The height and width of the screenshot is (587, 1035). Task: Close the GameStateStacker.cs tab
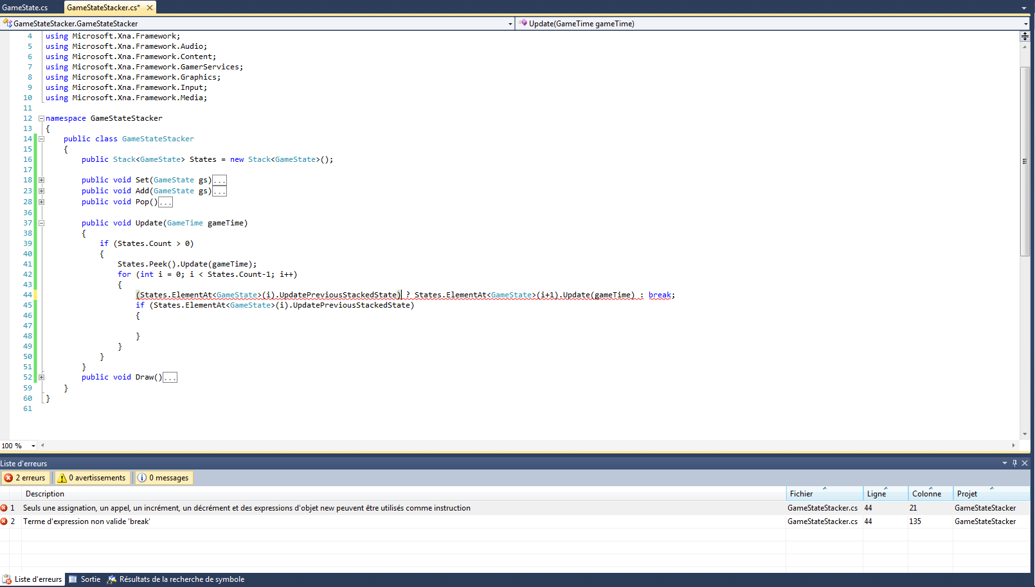150,8
